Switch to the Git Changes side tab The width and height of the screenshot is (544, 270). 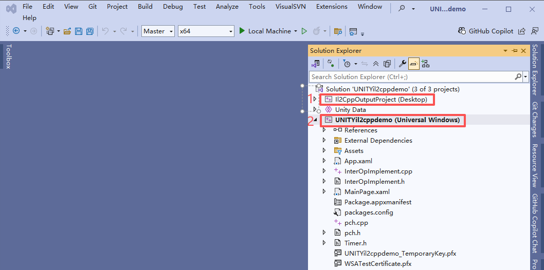coord(535,120)
